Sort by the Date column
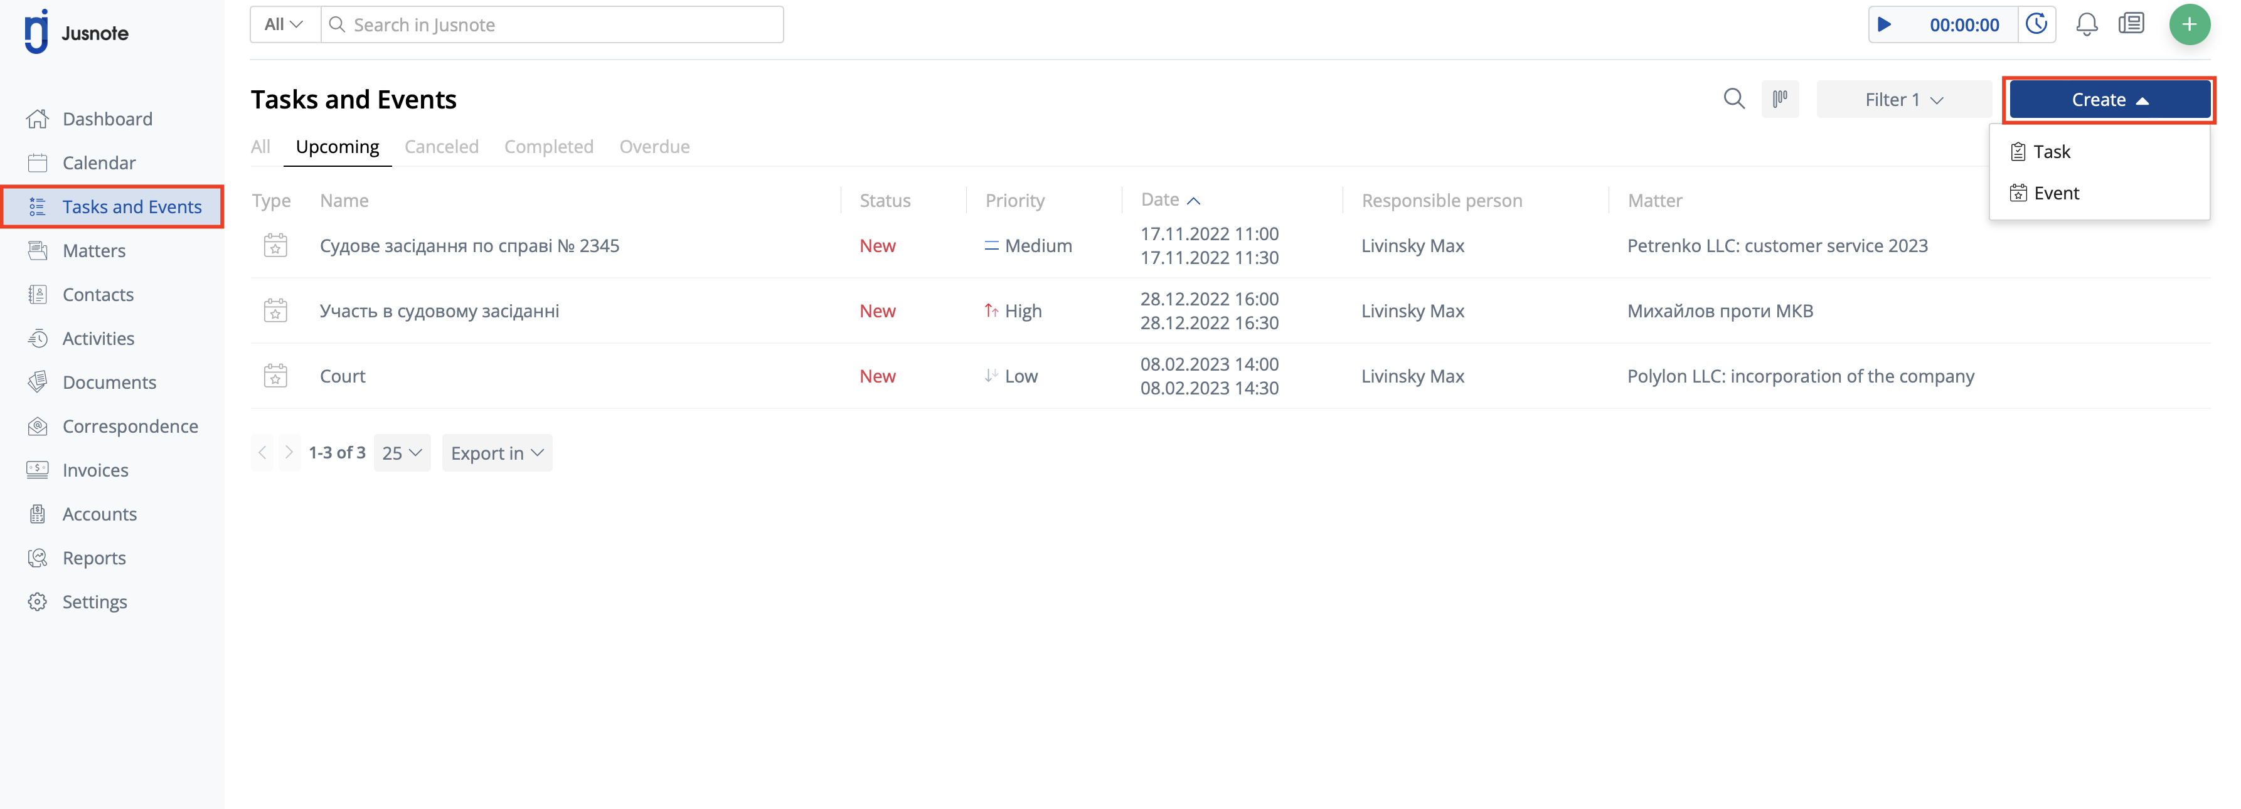The width and height of the screenshot is (2241, 809). point(1170,200)
